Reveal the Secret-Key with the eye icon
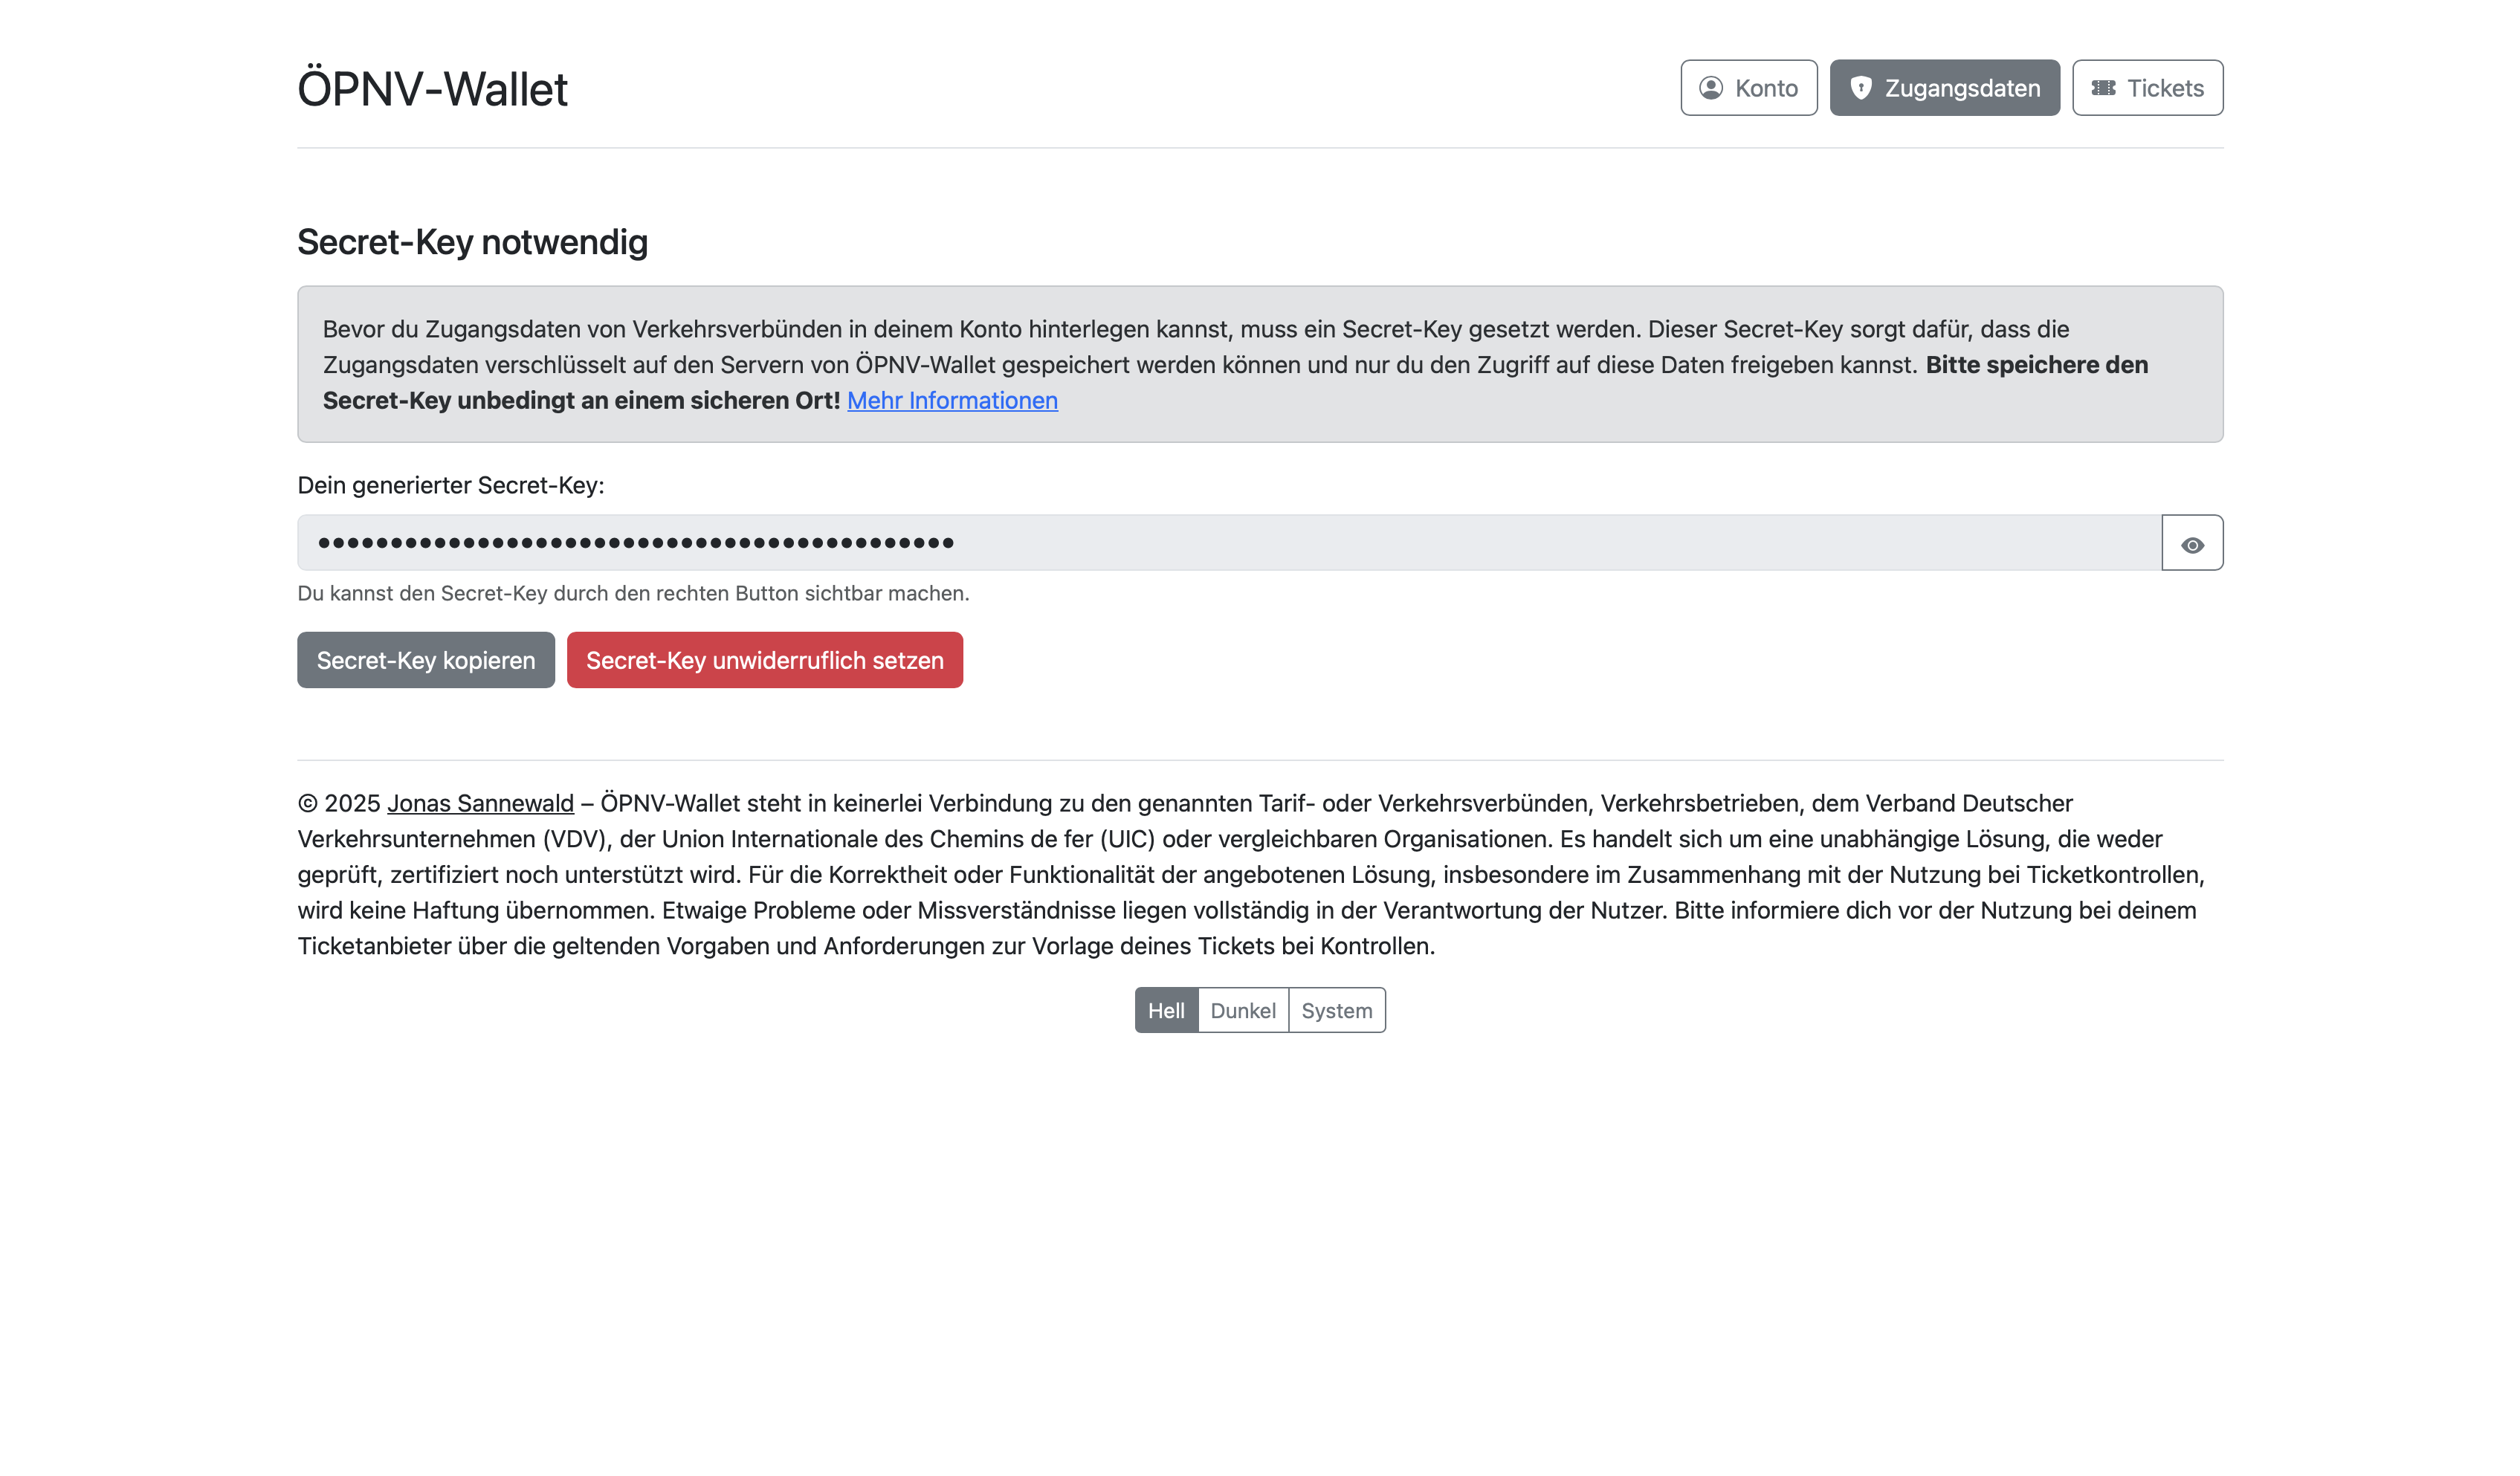 pos(2192,544)
